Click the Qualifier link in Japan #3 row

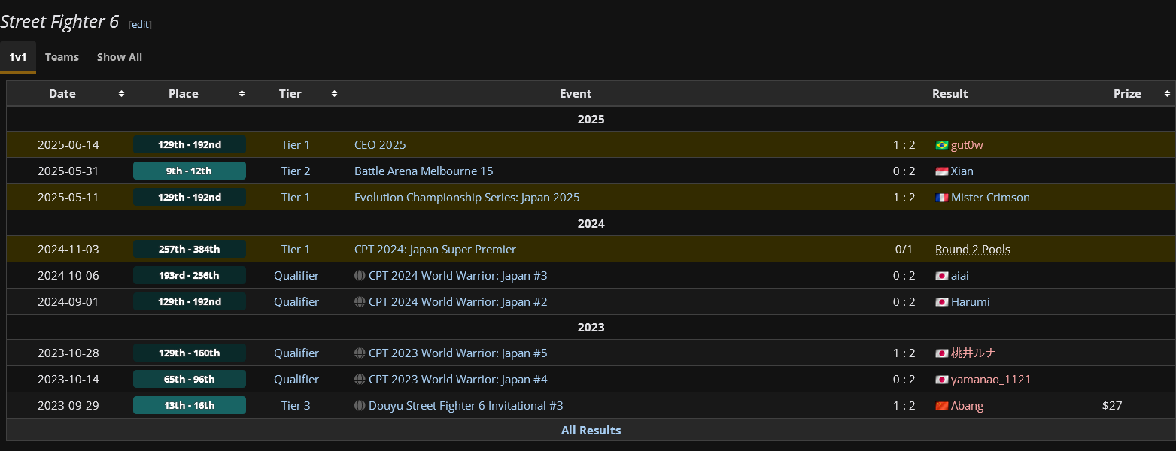pos(296,276)
